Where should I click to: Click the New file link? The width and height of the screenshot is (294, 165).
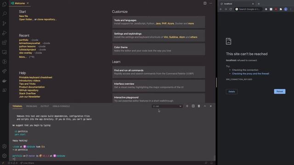23,16
